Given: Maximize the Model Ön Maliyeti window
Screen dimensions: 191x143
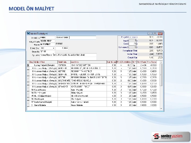Looking at the screenshot, I should coord(155,34).
